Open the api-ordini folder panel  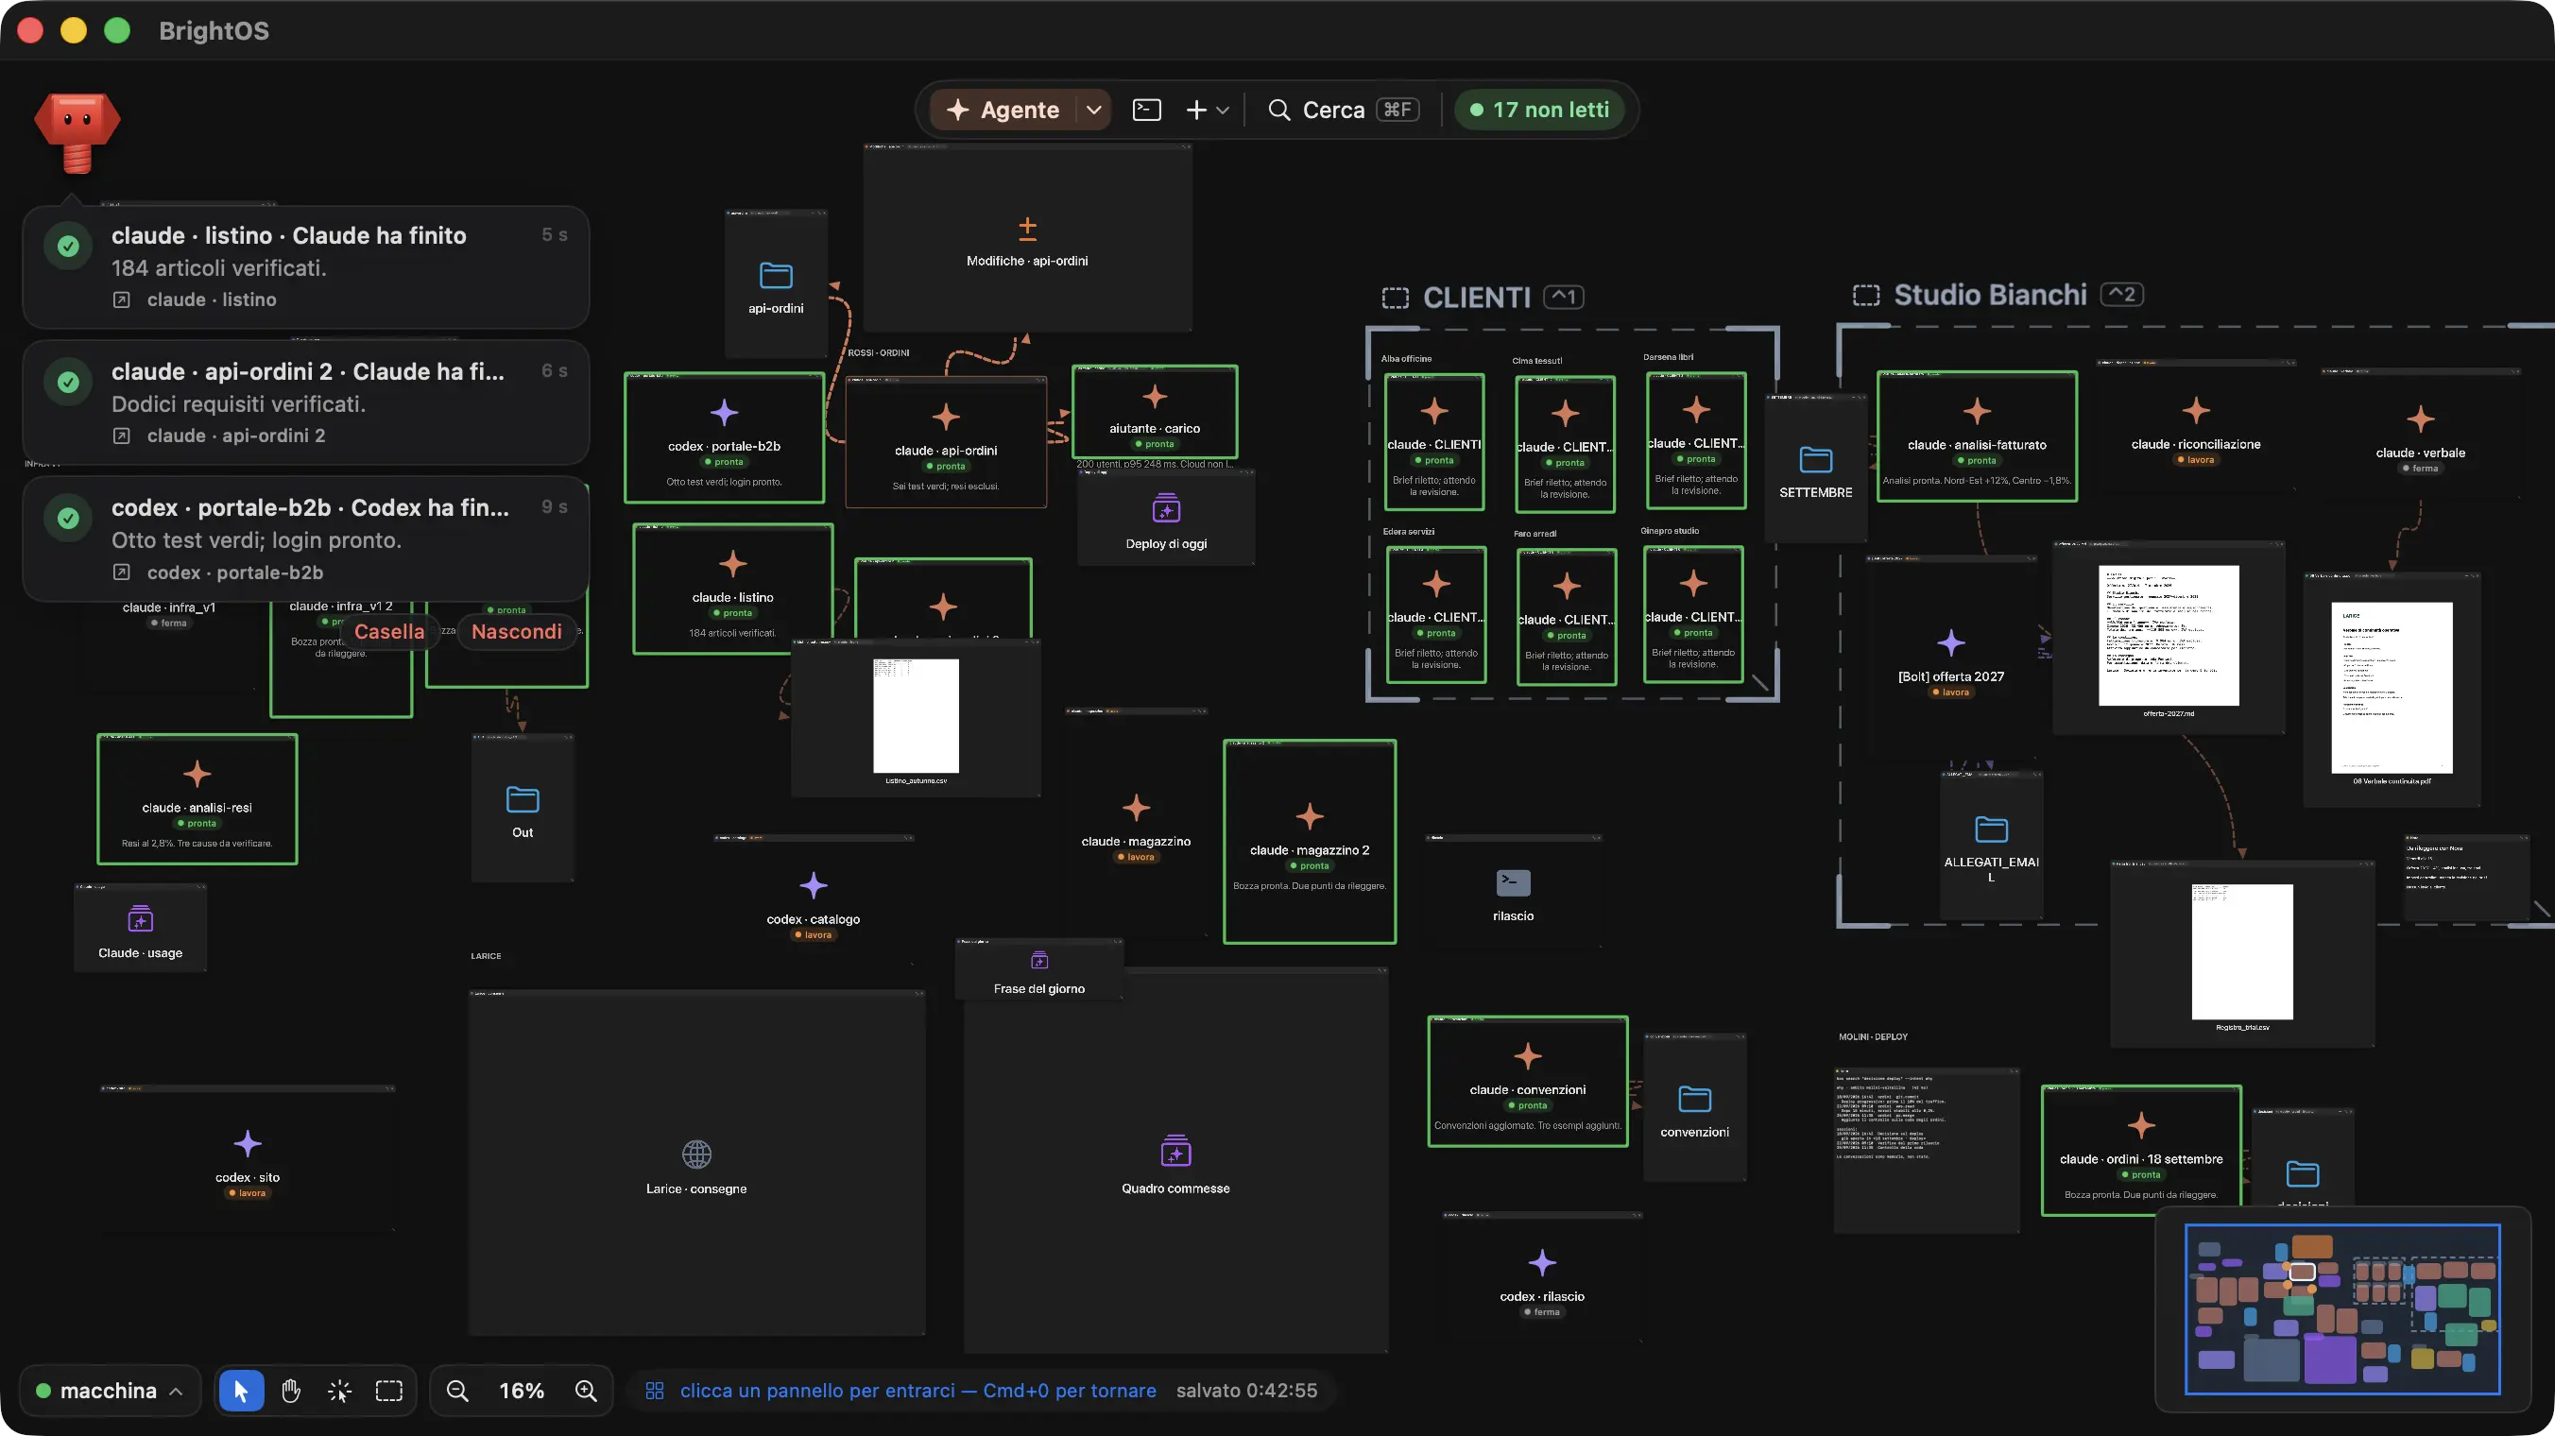(776, 285)
